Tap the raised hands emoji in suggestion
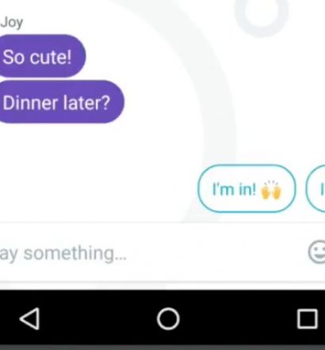The width and height of the screenshot is (325, 350). tap(271, 190)
